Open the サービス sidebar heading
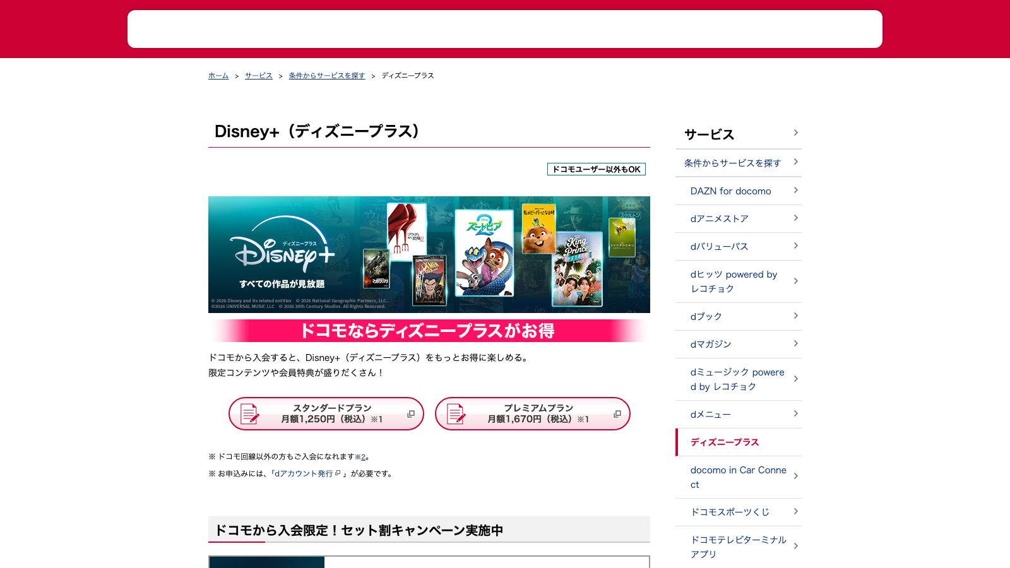Screen dimensions: 1010x568 coord(739,134)
